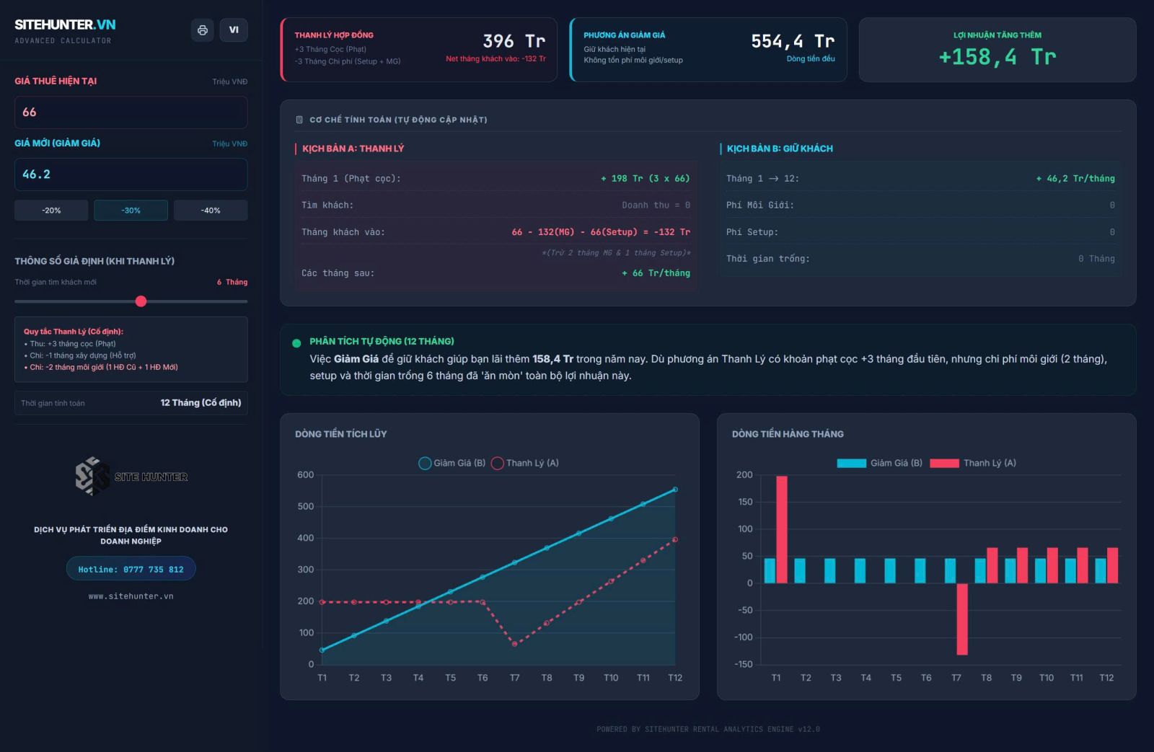Choose the -40% discount preset
Viewport: 1154px width, 752px height.
(211, 211)
